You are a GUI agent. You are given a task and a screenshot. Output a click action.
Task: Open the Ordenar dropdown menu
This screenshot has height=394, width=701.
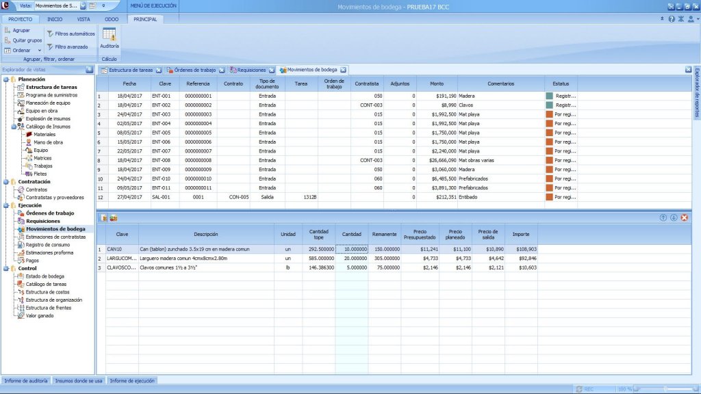pos(40,50)
